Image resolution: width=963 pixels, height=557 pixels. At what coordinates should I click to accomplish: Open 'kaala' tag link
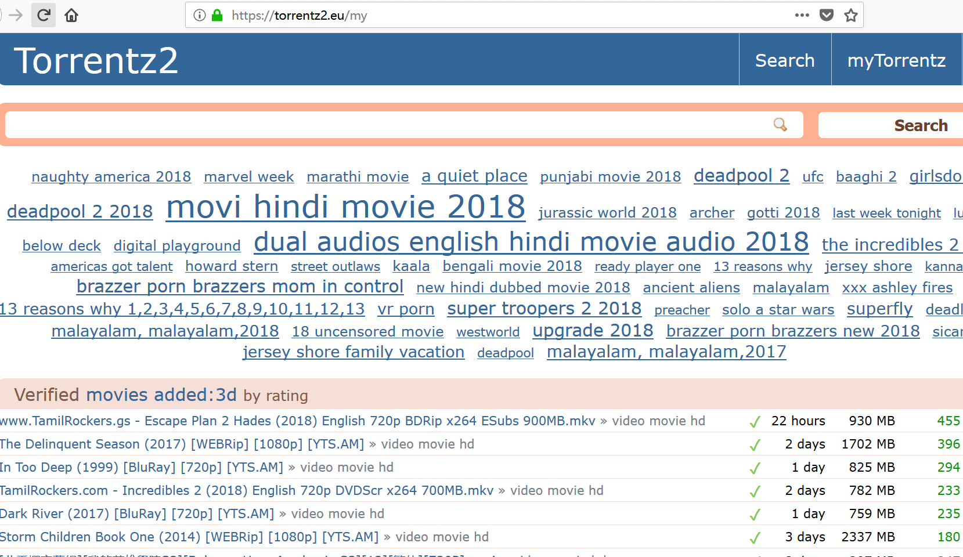click(x=411, y=266)
